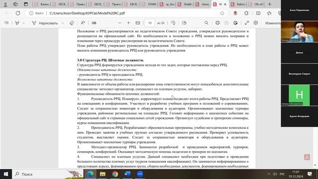Select Адьян Болдырев participant tile
Image resolution: width=318 pixels, height=179 pixels.
[x=299, y=116]
